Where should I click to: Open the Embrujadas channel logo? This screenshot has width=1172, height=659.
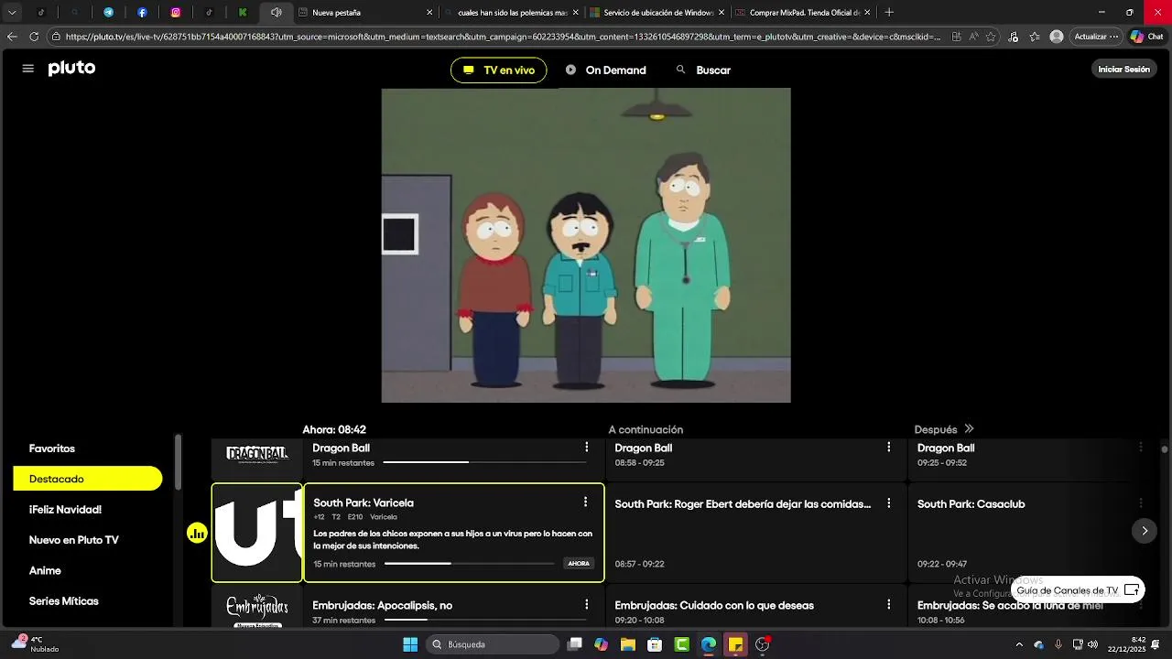tap(257, 610)
